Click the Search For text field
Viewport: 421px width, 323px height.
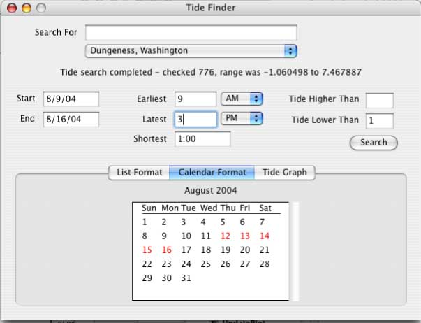[191, 33]
